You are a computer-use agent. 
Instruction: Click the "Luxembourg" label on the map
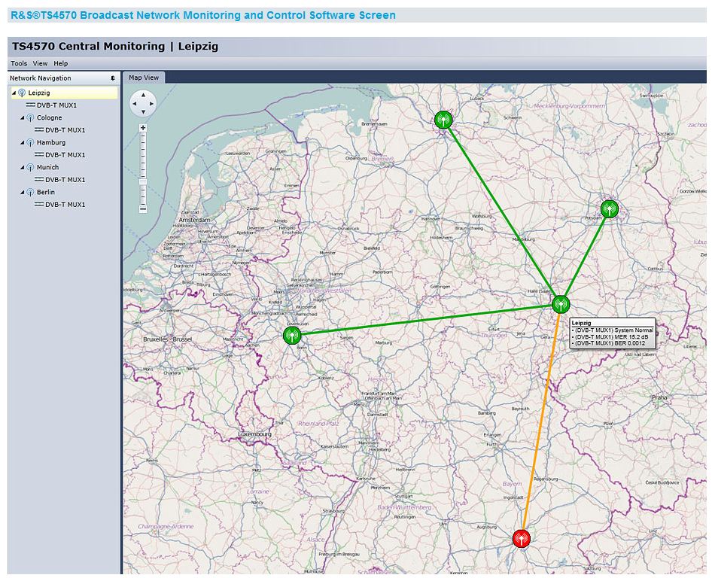point(254,434)
